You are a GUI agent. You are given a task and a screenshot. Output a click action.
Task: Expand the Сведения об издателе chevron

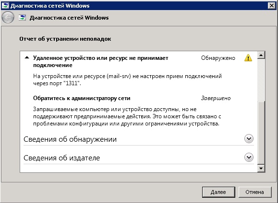(249, 157)
